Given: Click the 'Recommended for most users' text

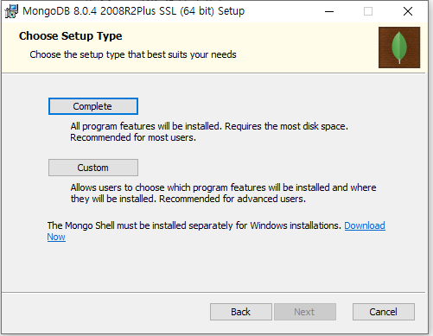Looking at the screenshot, I should click(133, 137).
